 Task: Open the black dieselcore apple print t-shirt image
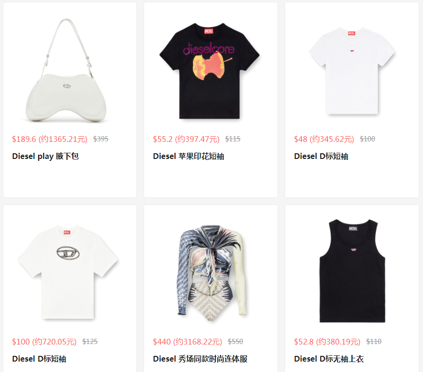coord(209,71)
